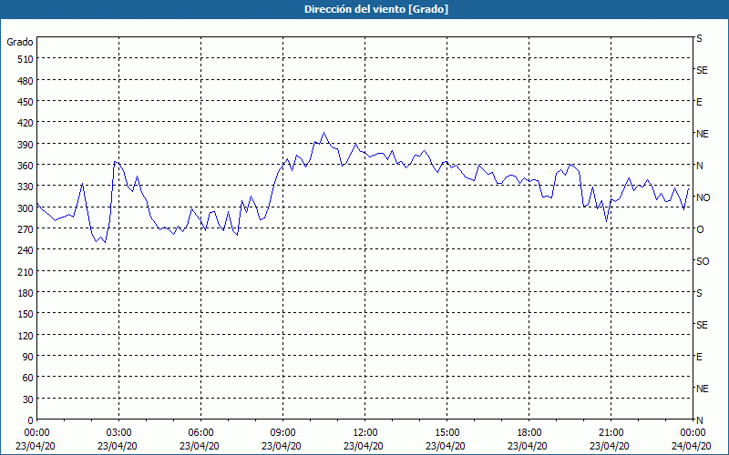The width and height of the screenshot is (729, 455).
Task: Click the 0 tick label on the Grado axis
Action: tap(31, 420)
